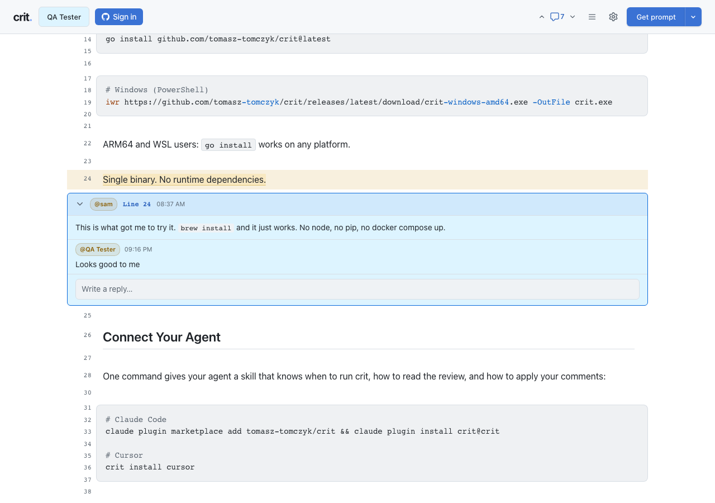
Task: Click the '# Cursor' comment line
Action: [x=124, y=455]
